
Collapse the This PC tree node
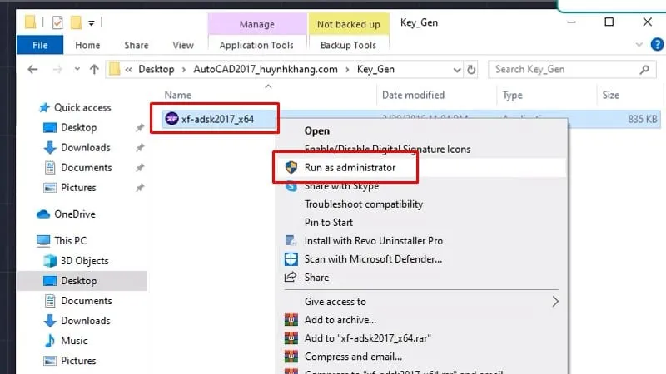point(27,241)
